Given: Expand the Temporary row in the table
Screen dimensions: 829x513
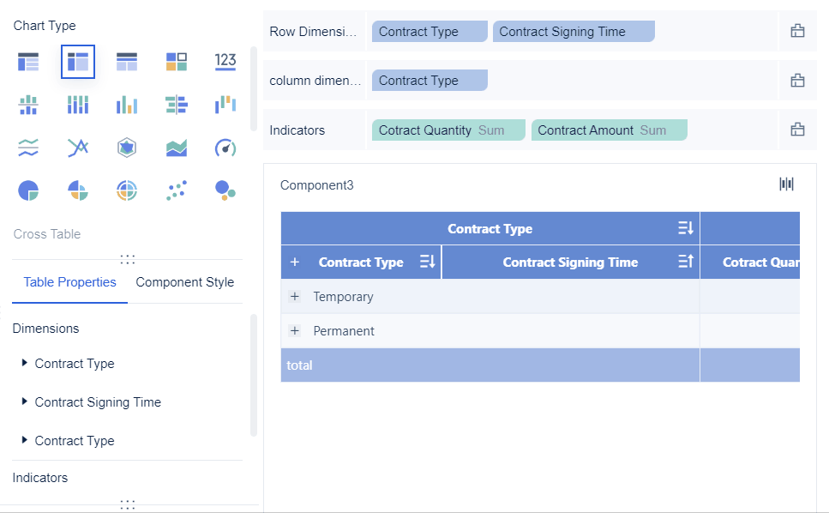Looking at the screenshot, I should click(295, 297).
